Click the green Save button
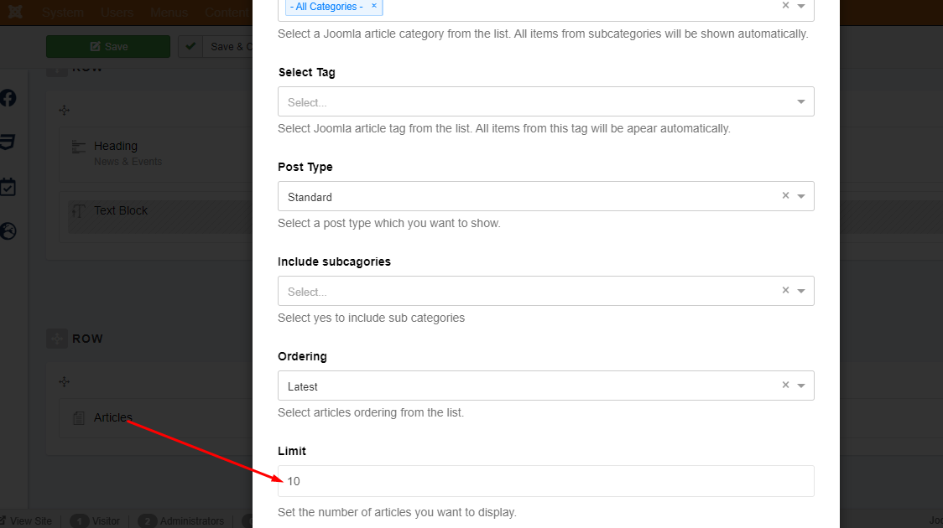The height and width of the screenshot is (528, 943). point(108,47)
